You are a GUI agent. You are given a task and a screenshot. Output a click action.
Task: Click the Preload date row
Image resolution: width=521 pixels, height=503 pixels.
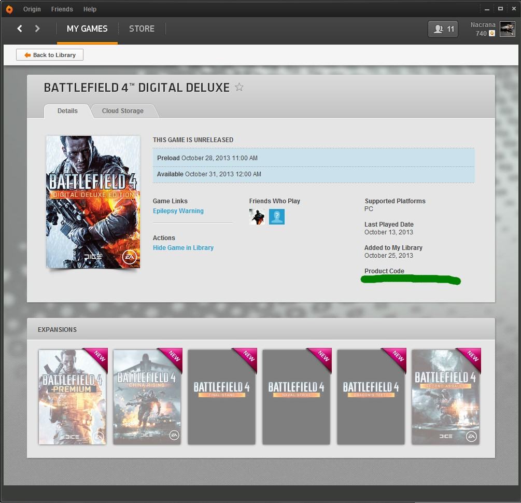click(314, 158)
